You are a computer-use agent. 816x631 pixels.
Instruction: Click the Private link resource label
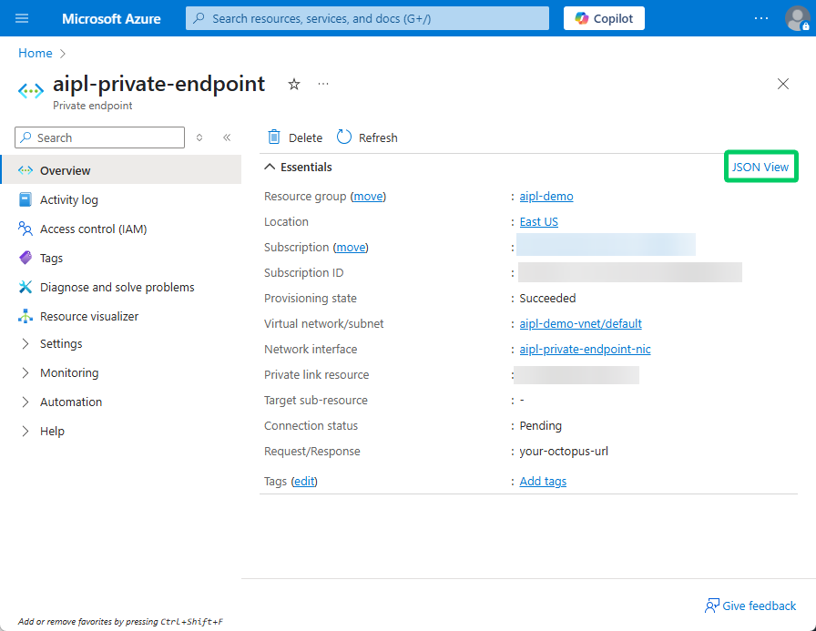pos(316,375)
